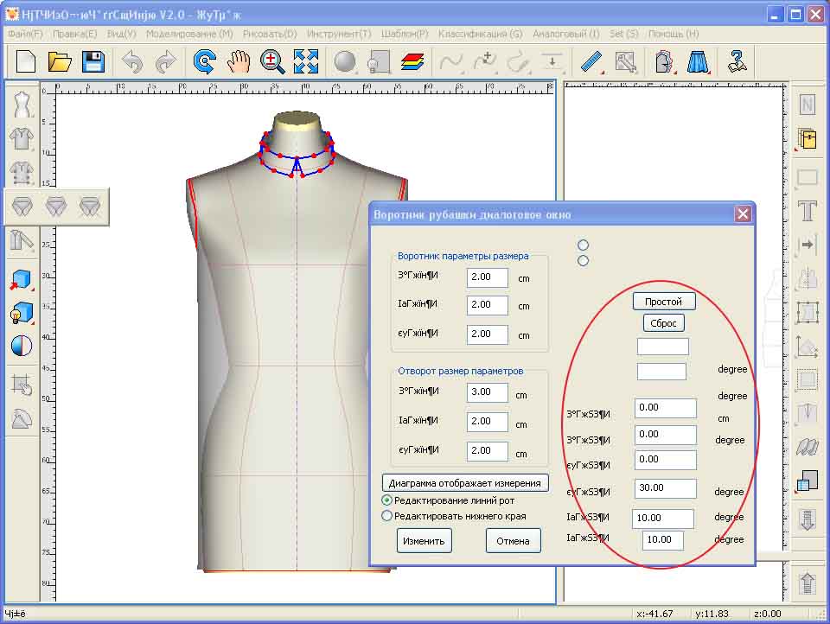Select the mannequin body tool in sidebar

(x=22, y=105)
